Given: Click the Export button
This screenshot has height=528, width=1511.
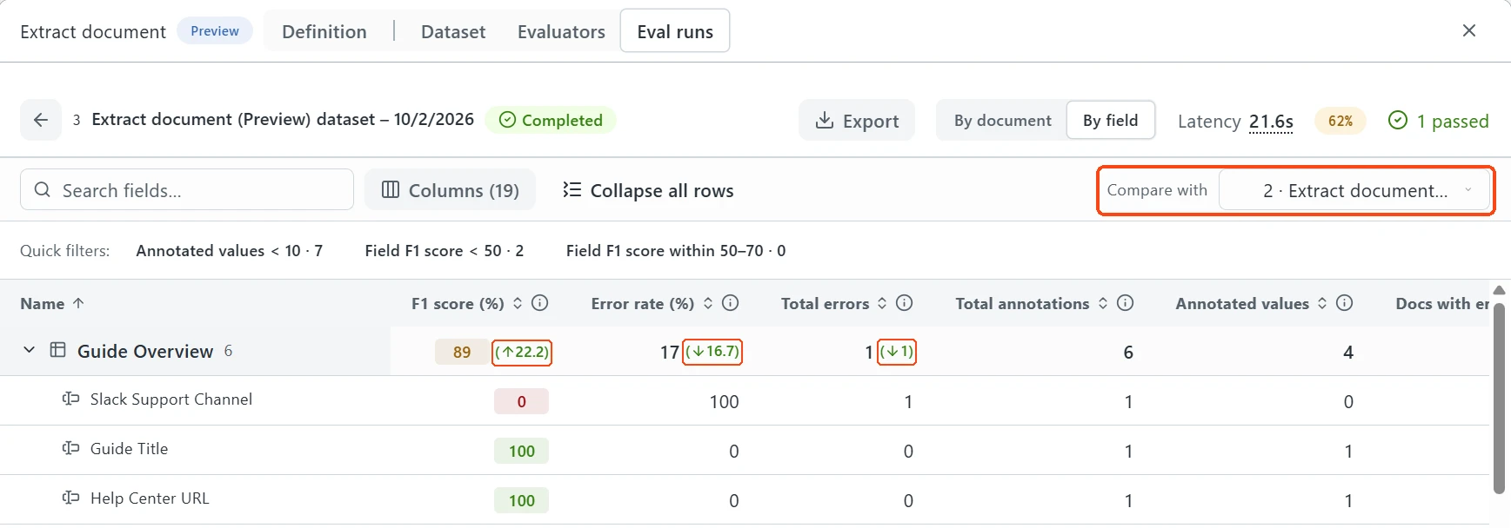Looking at the screenshot, I should 857,121.
